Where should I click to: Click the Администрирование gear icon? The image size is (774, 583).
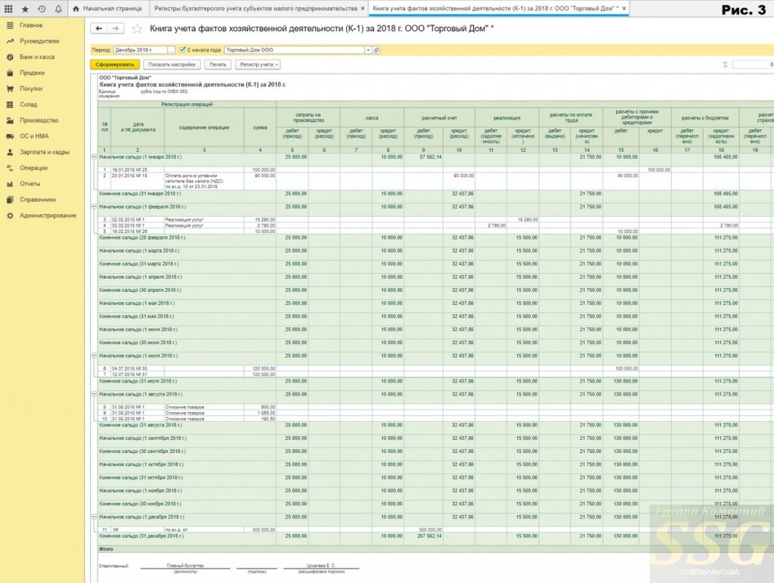(x=10, y=216)
